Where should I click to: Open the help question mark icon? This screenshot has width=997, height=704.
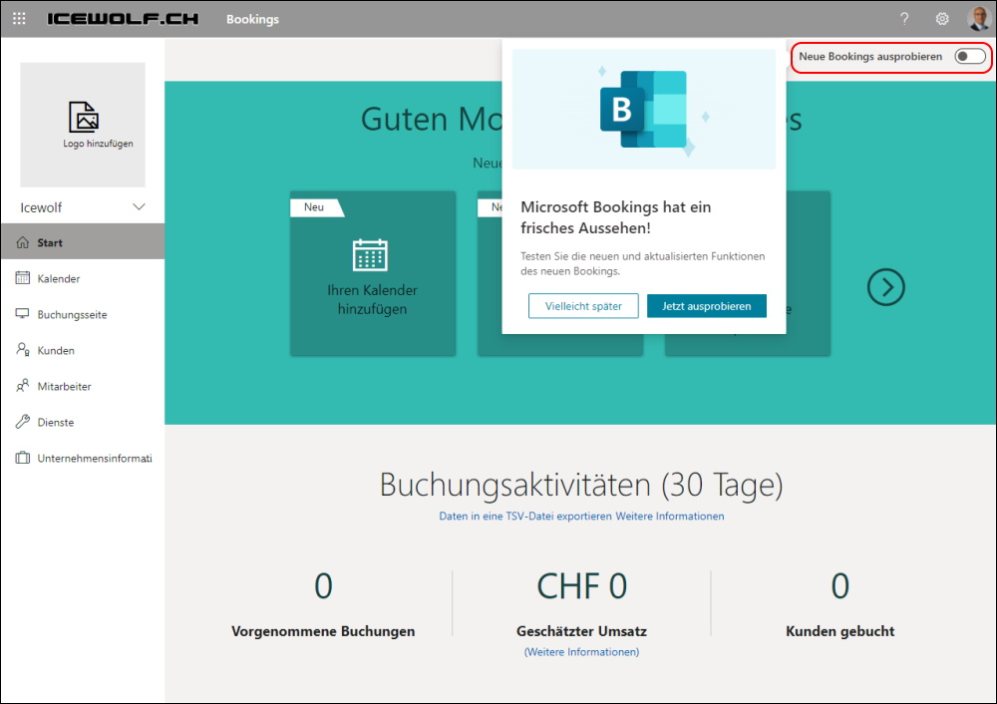[904, 19]
